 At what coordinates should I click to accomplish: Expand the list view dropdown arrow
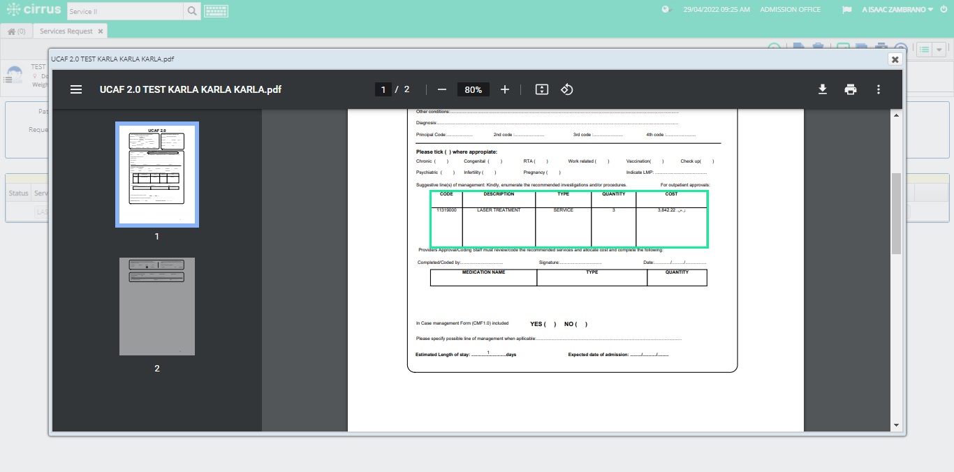point(939,49)
